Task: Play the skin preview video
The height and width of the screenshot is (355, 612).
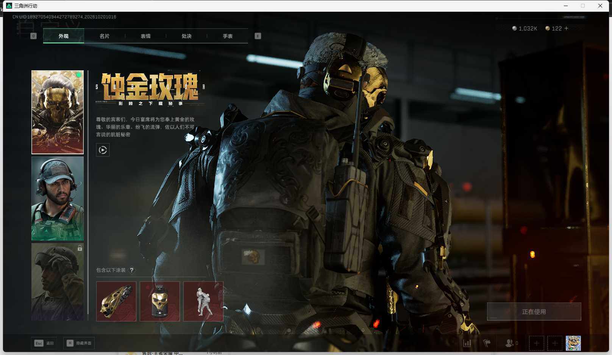Action: [103, 150]
